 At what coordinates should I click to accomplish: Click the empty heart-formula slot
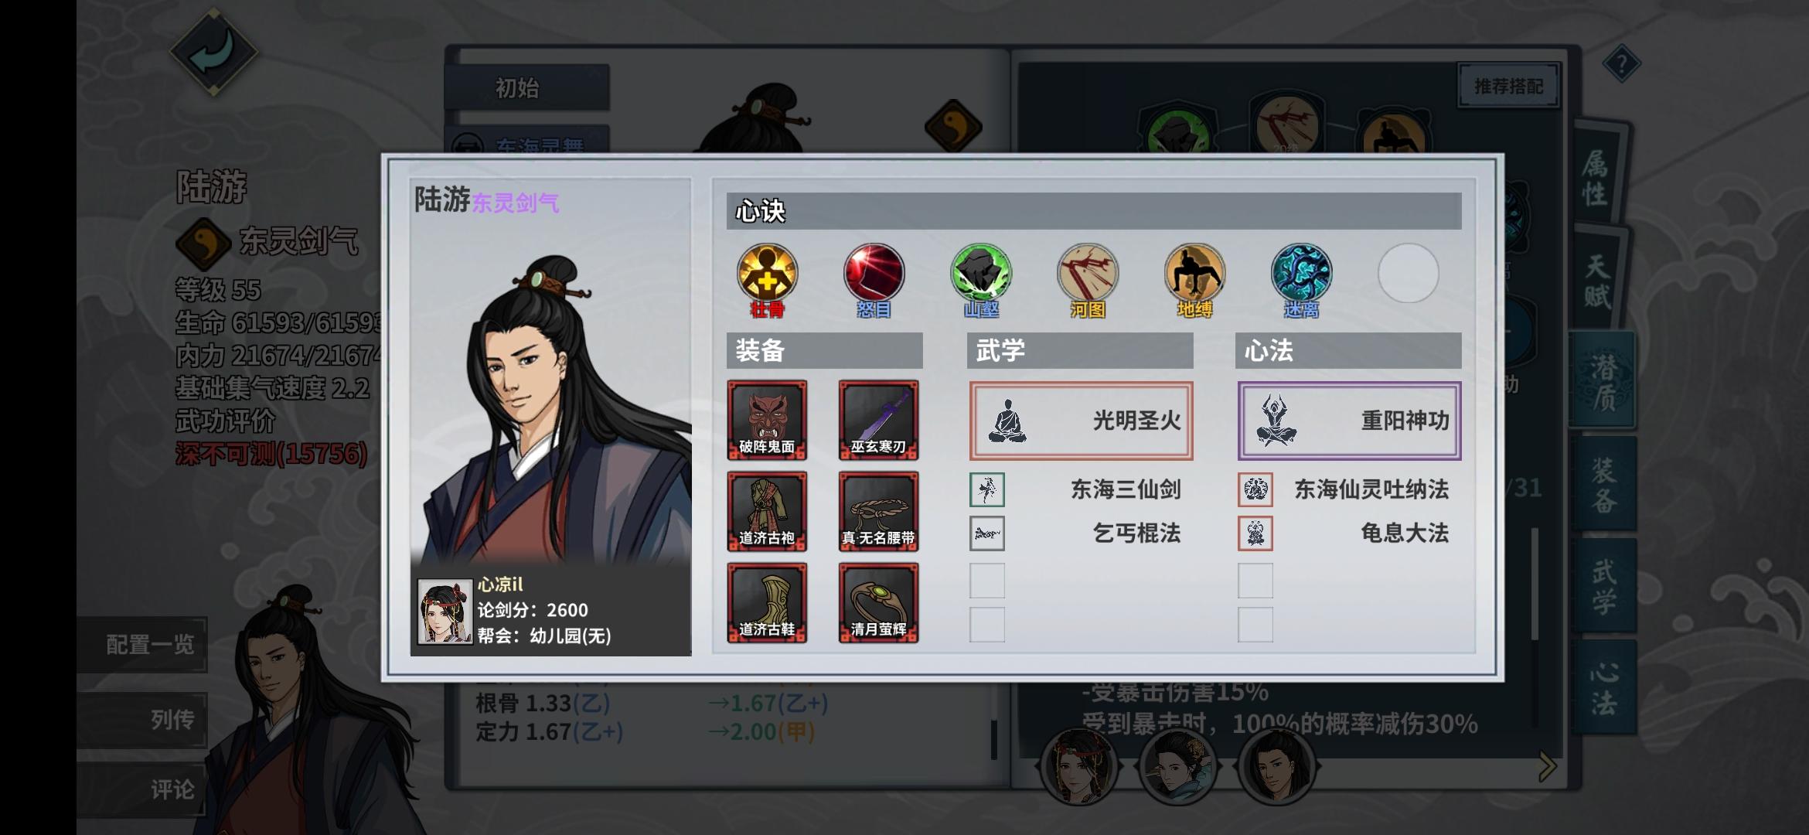[x=1409, y=274]
